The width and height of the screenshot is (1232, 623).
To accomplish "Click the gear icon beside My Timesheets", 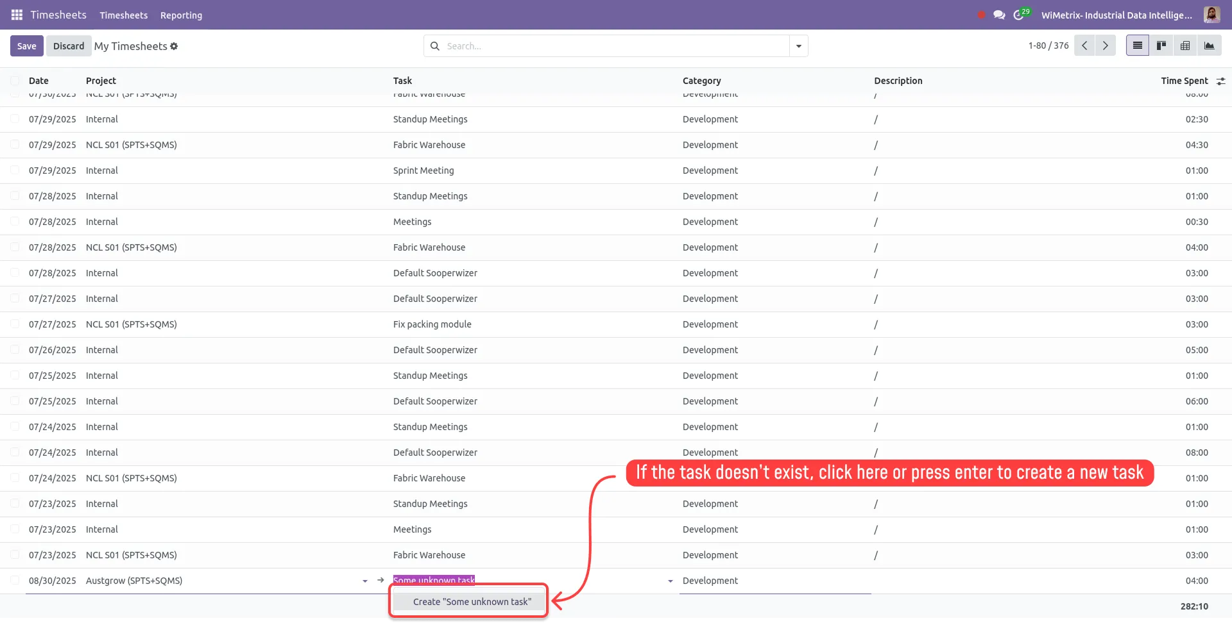I will coord(174,46).
